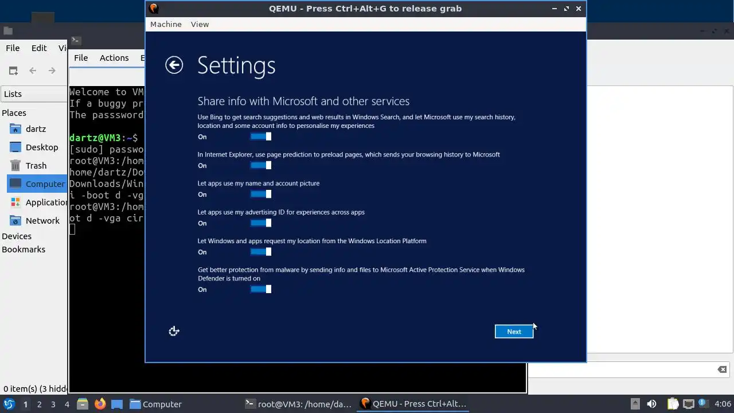Open Trash in Places sidebar
The width and height of the screenshot is (734, 413).
point(34,166)
